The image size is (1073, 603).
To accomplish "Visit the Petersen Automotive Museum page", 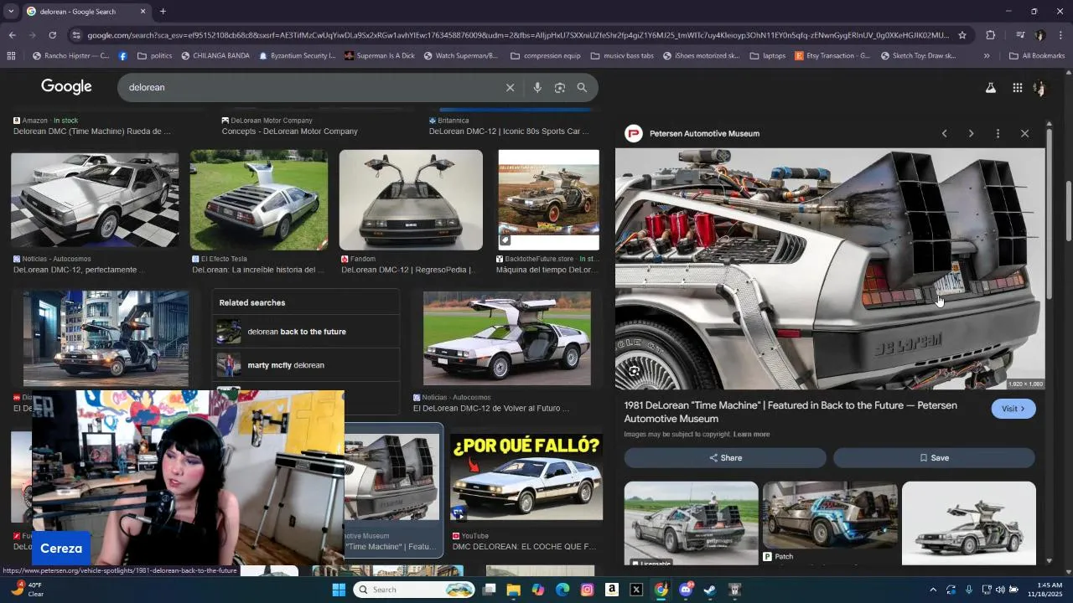I will [x=1013, y=409].
